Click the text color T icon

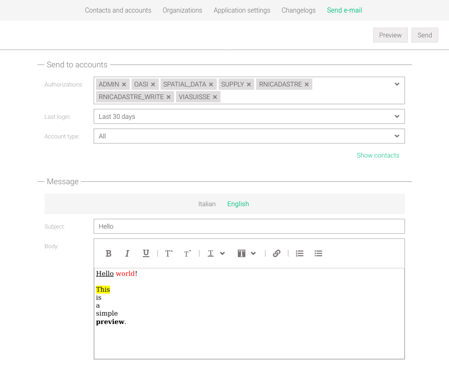[x=211, y=253]
